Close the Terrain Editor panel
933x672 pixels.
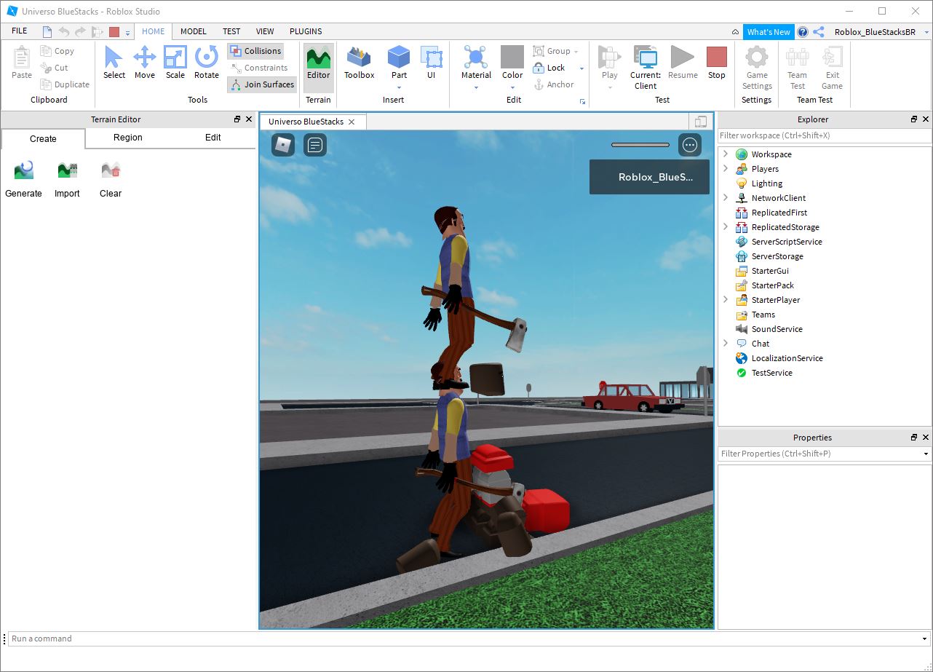249,119
